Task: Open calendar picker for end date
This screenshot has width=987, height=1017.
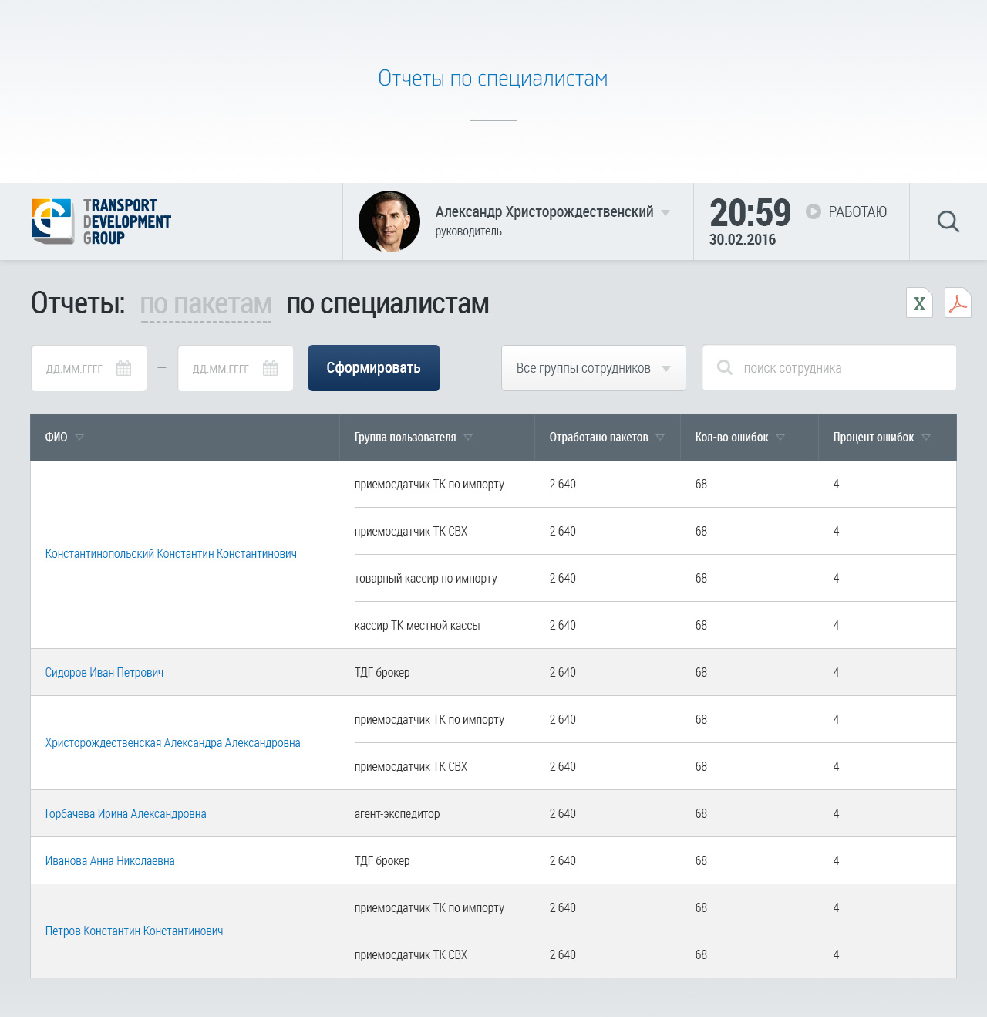Action: [x=270, y=369]
